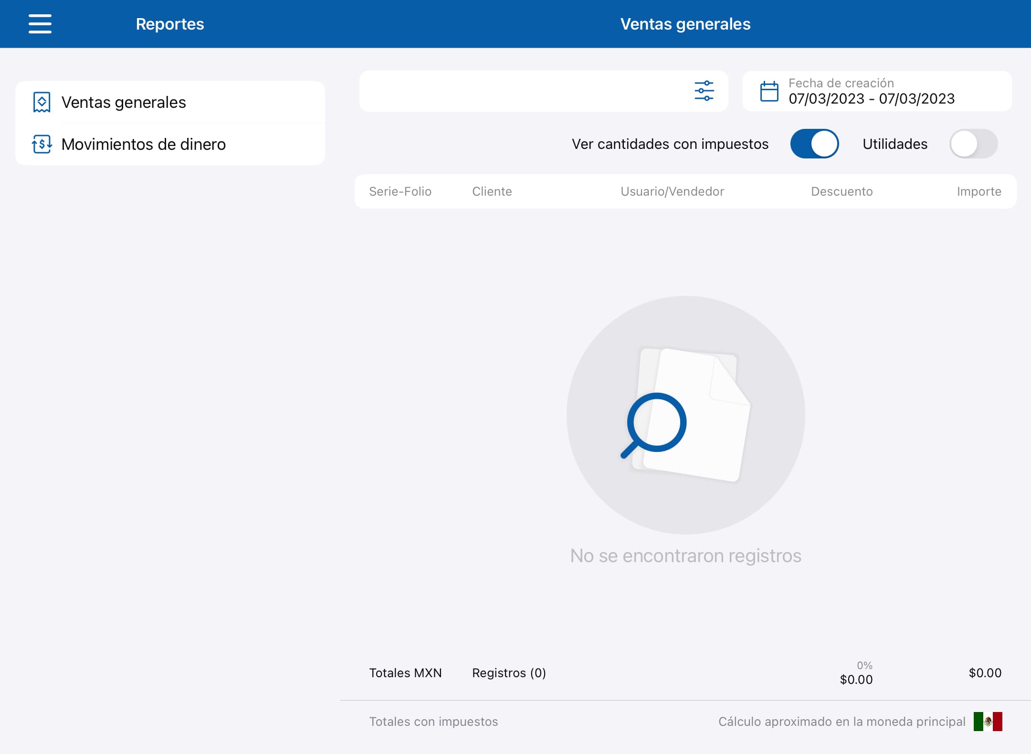Click 'Ver cantidades con impuestos' label

click(x=670, y=144)
